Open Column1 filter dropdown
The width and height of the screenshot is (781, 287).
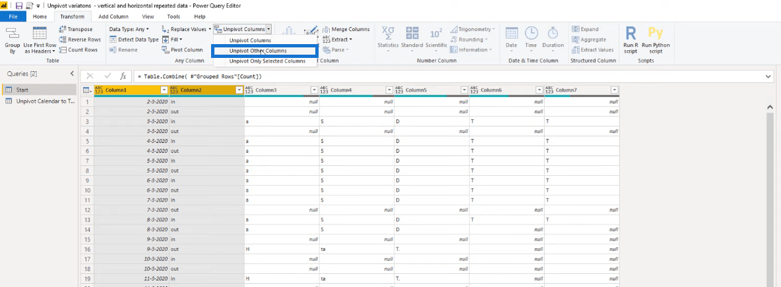(x=164, y=90)
